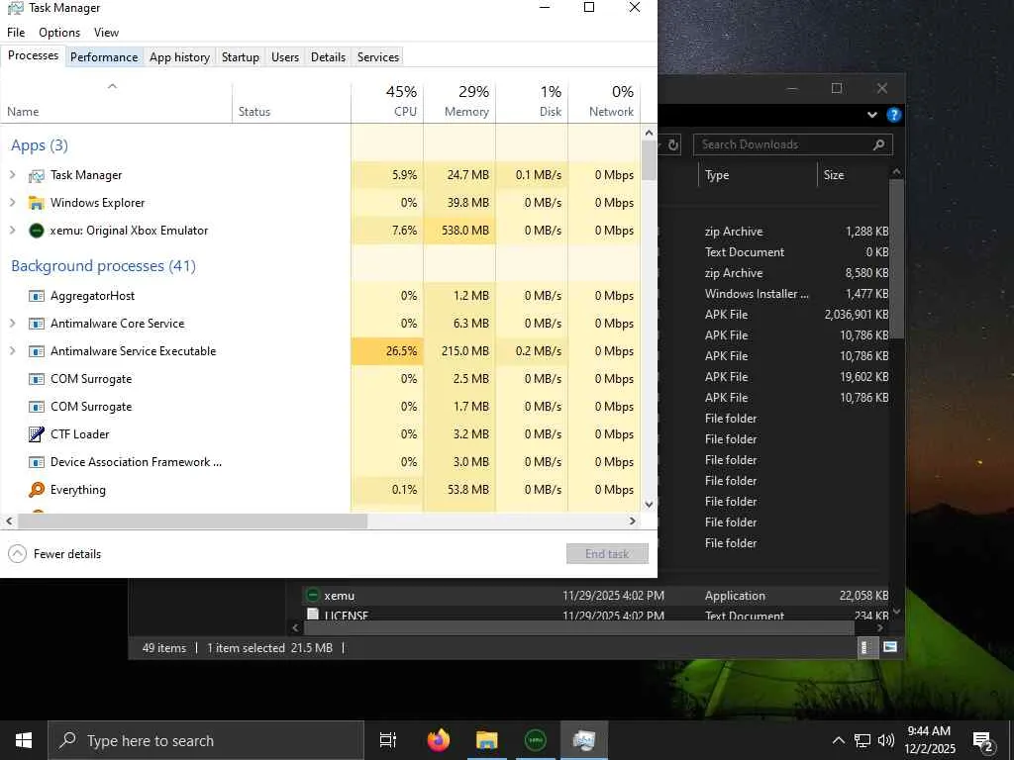Sort processes by Memory column
1014x760 pixels.
pos(459,102)
